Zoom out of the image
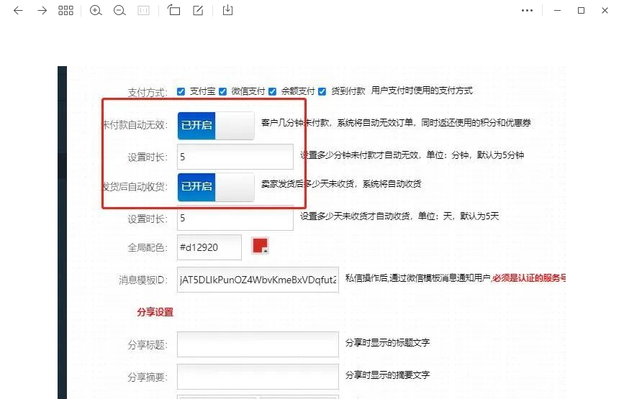The image size is (624, 399). [x=119, y=11]
